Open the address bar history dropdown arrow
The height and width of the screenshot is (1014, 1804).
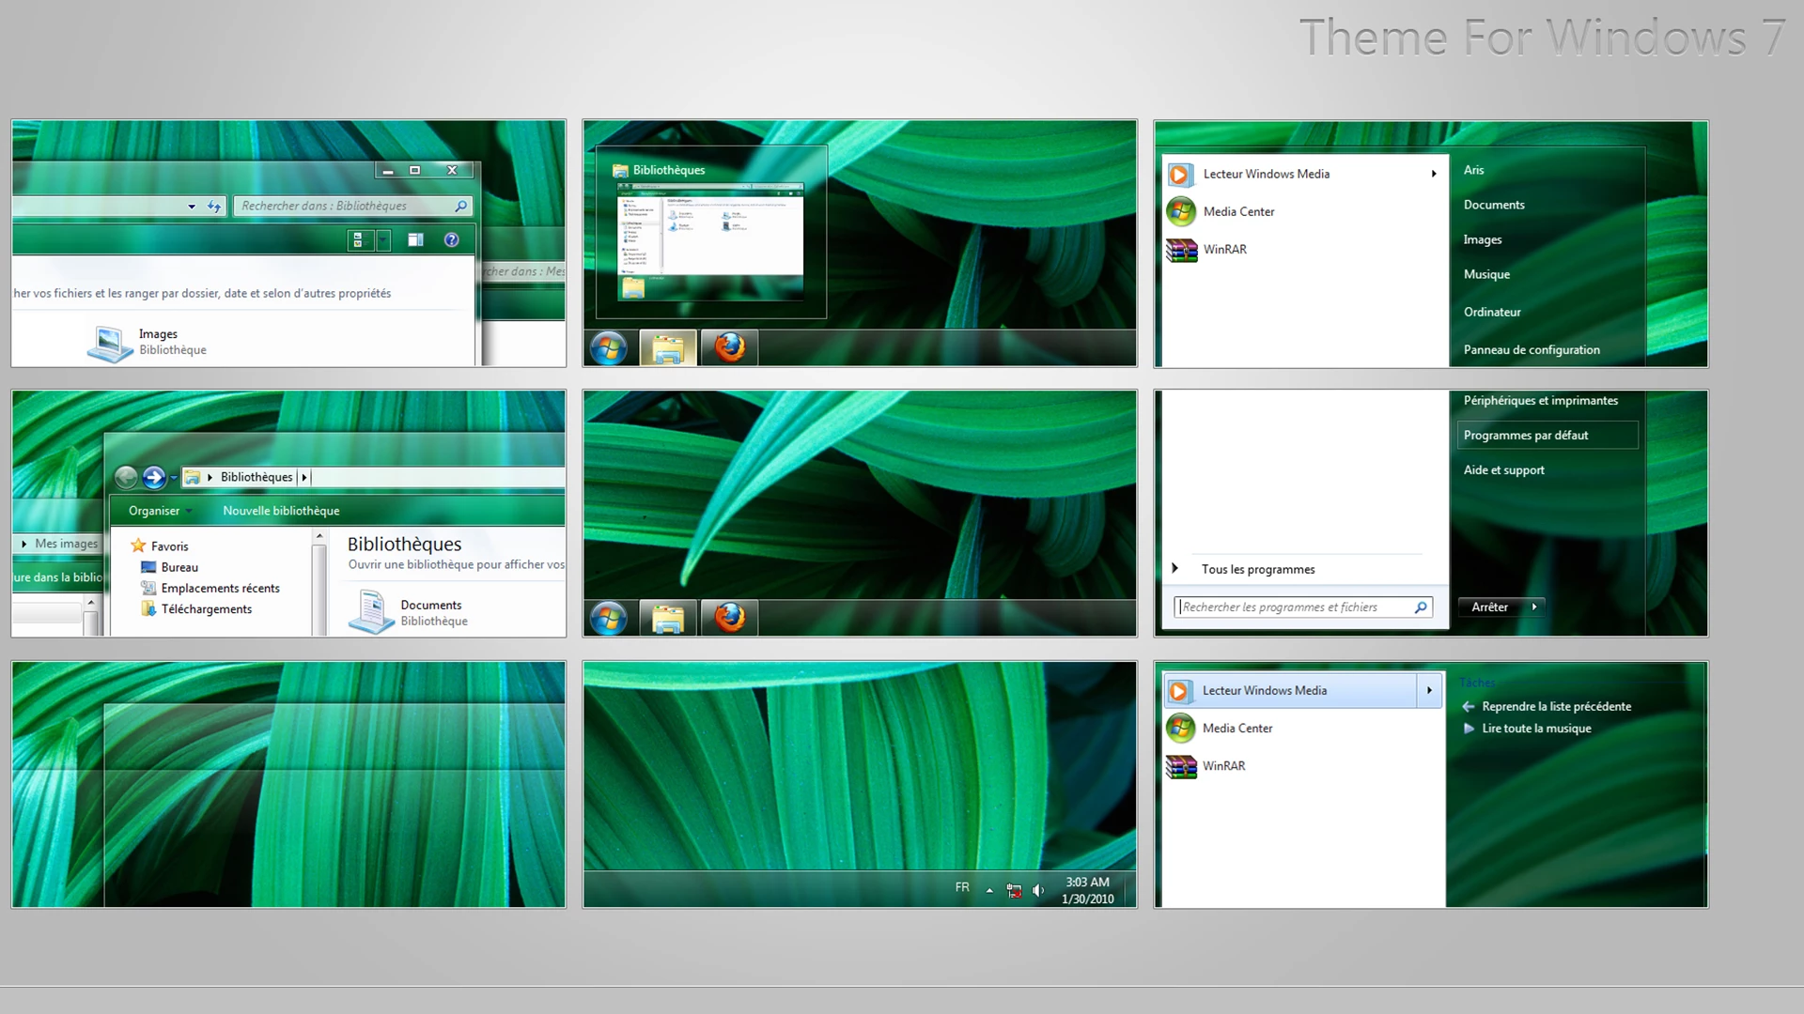(x=192, y=207)
